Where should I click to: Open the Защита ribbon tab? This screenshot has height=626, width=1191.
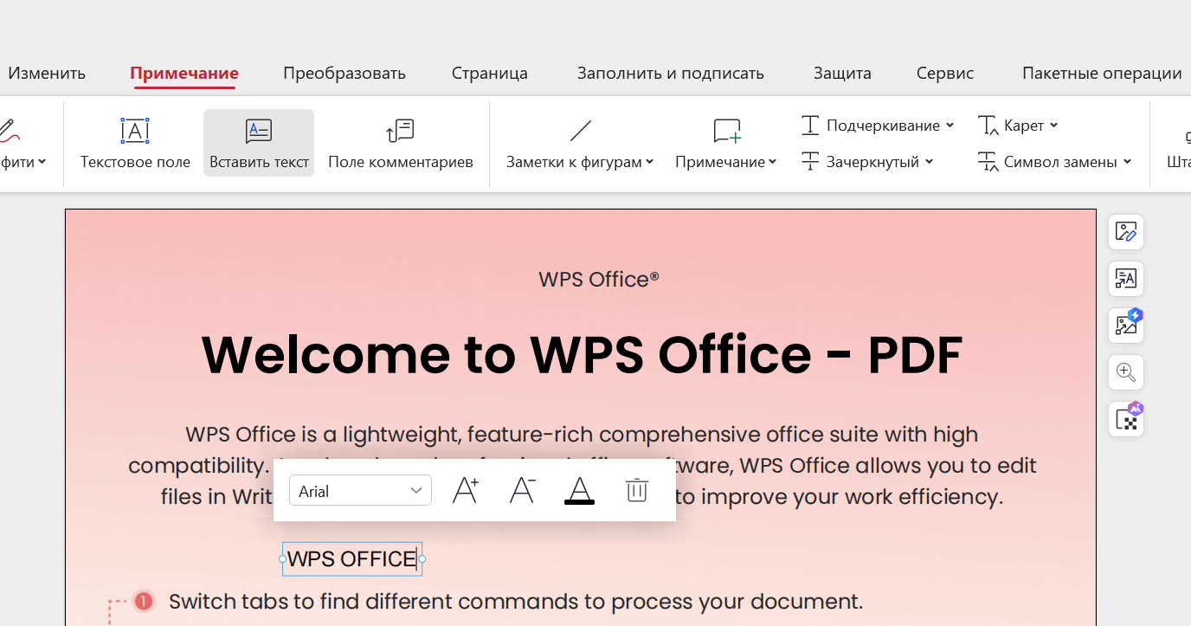pyautogui.click(x=841, y=73)
